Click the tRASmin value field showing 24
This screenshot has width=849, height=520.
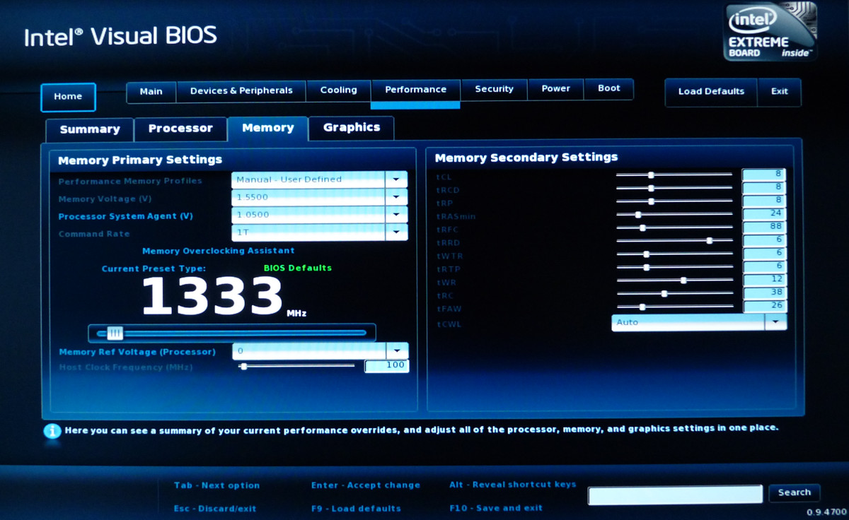[763, 213]
